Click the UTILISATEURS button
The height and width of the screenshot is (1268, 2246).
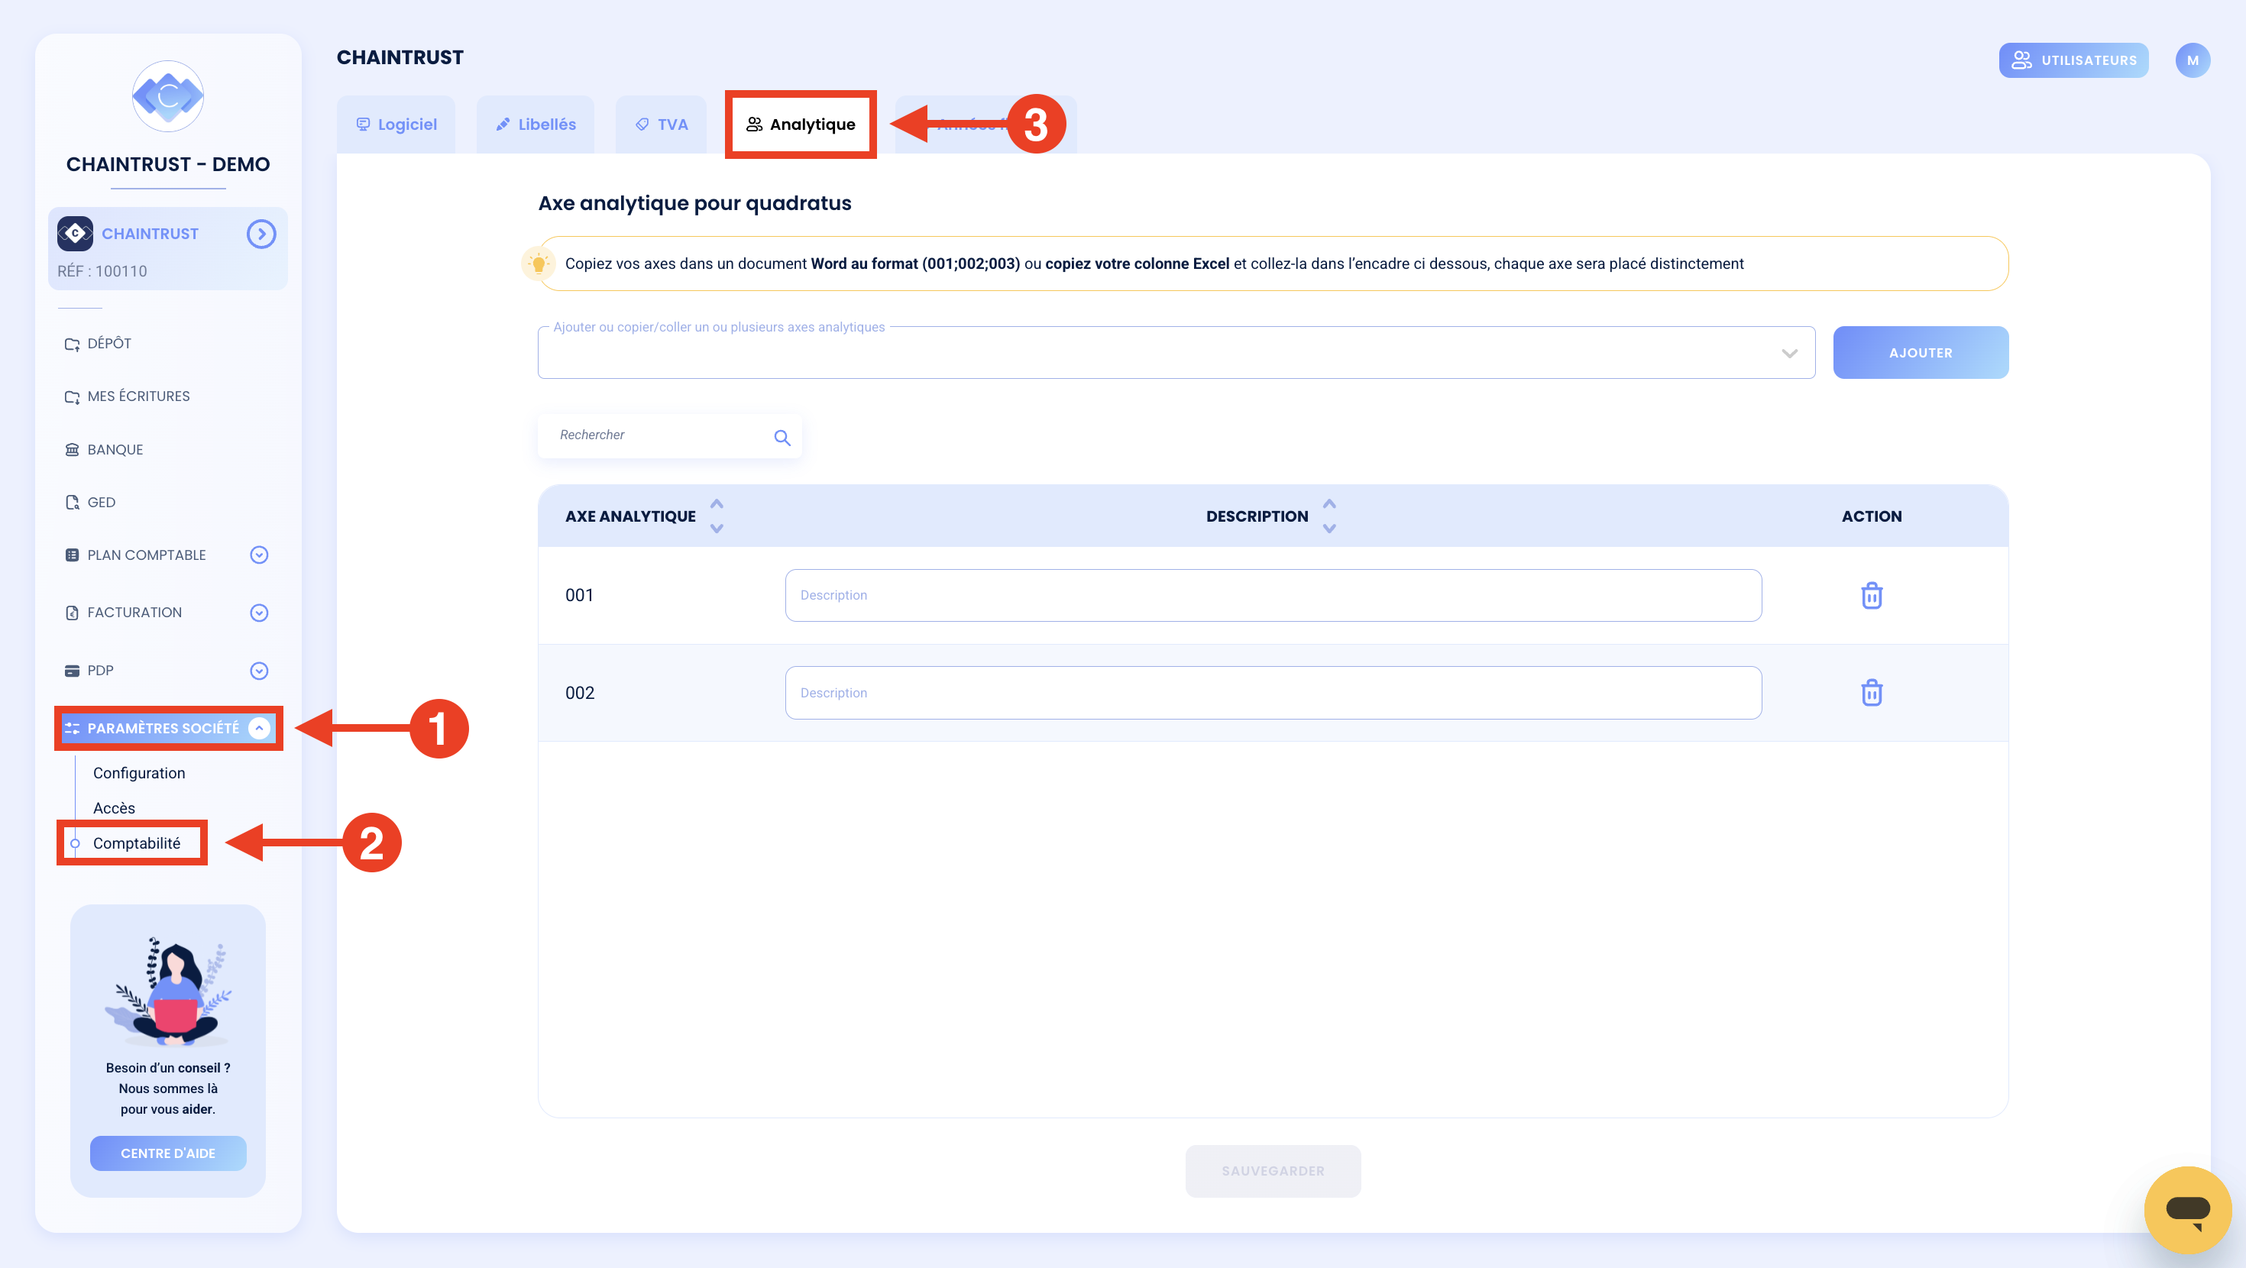pos(2073,60)
